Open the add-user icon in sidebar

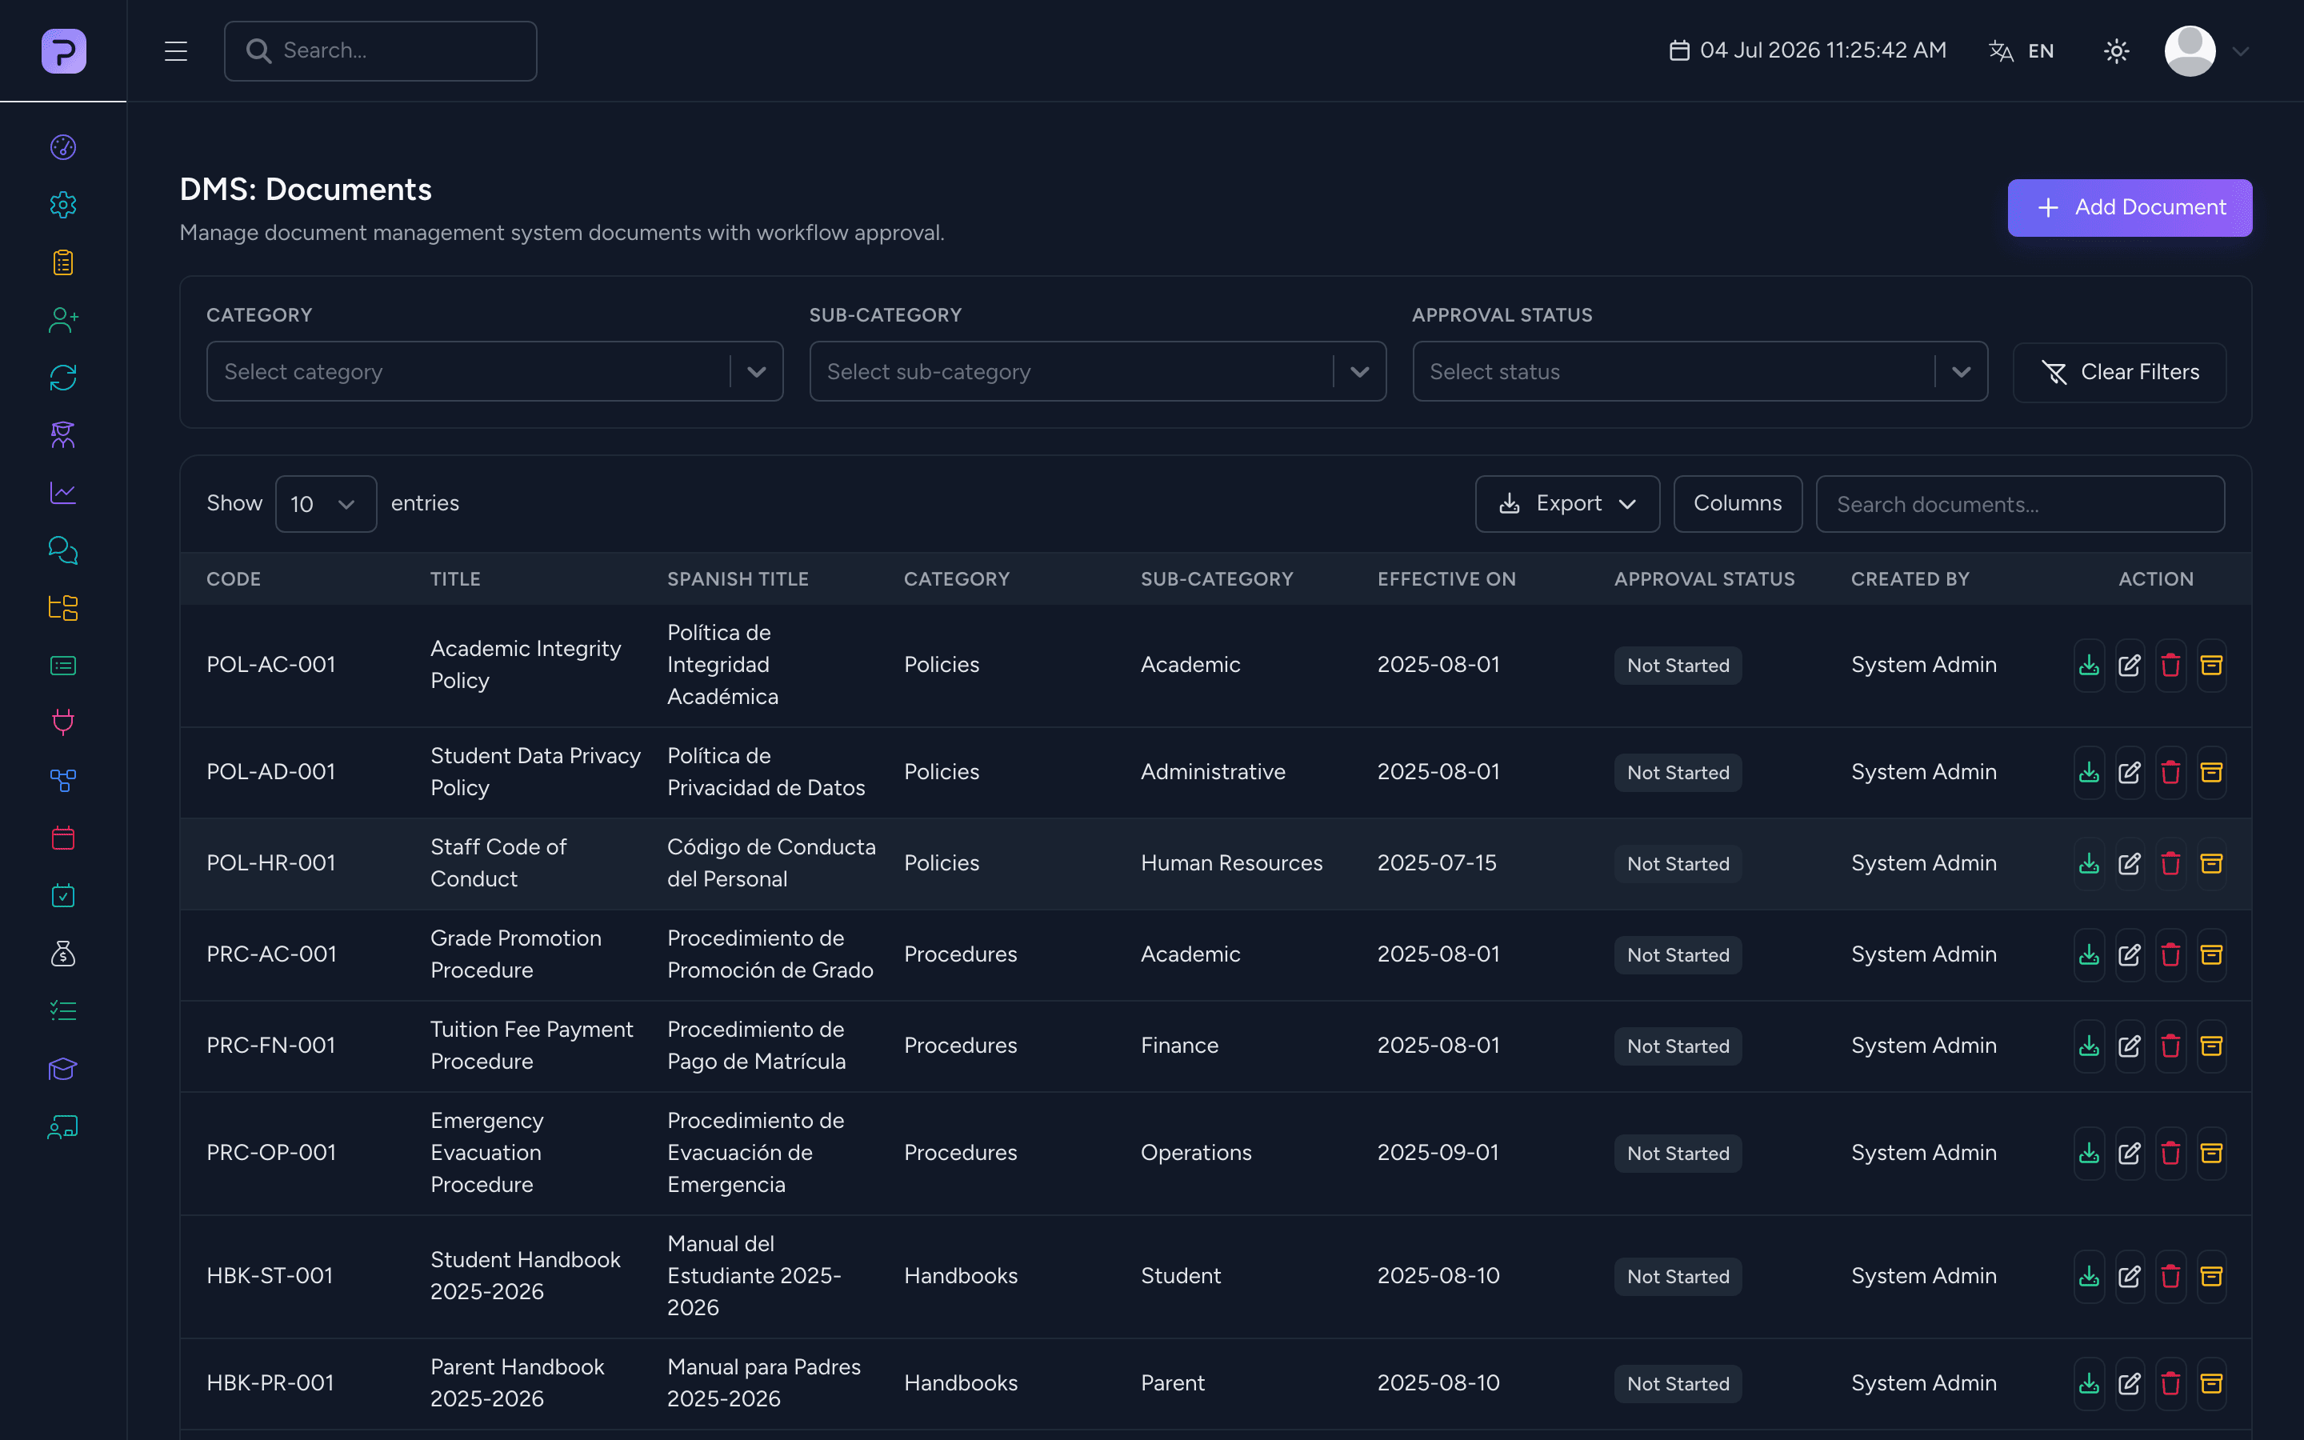[63, 320]
